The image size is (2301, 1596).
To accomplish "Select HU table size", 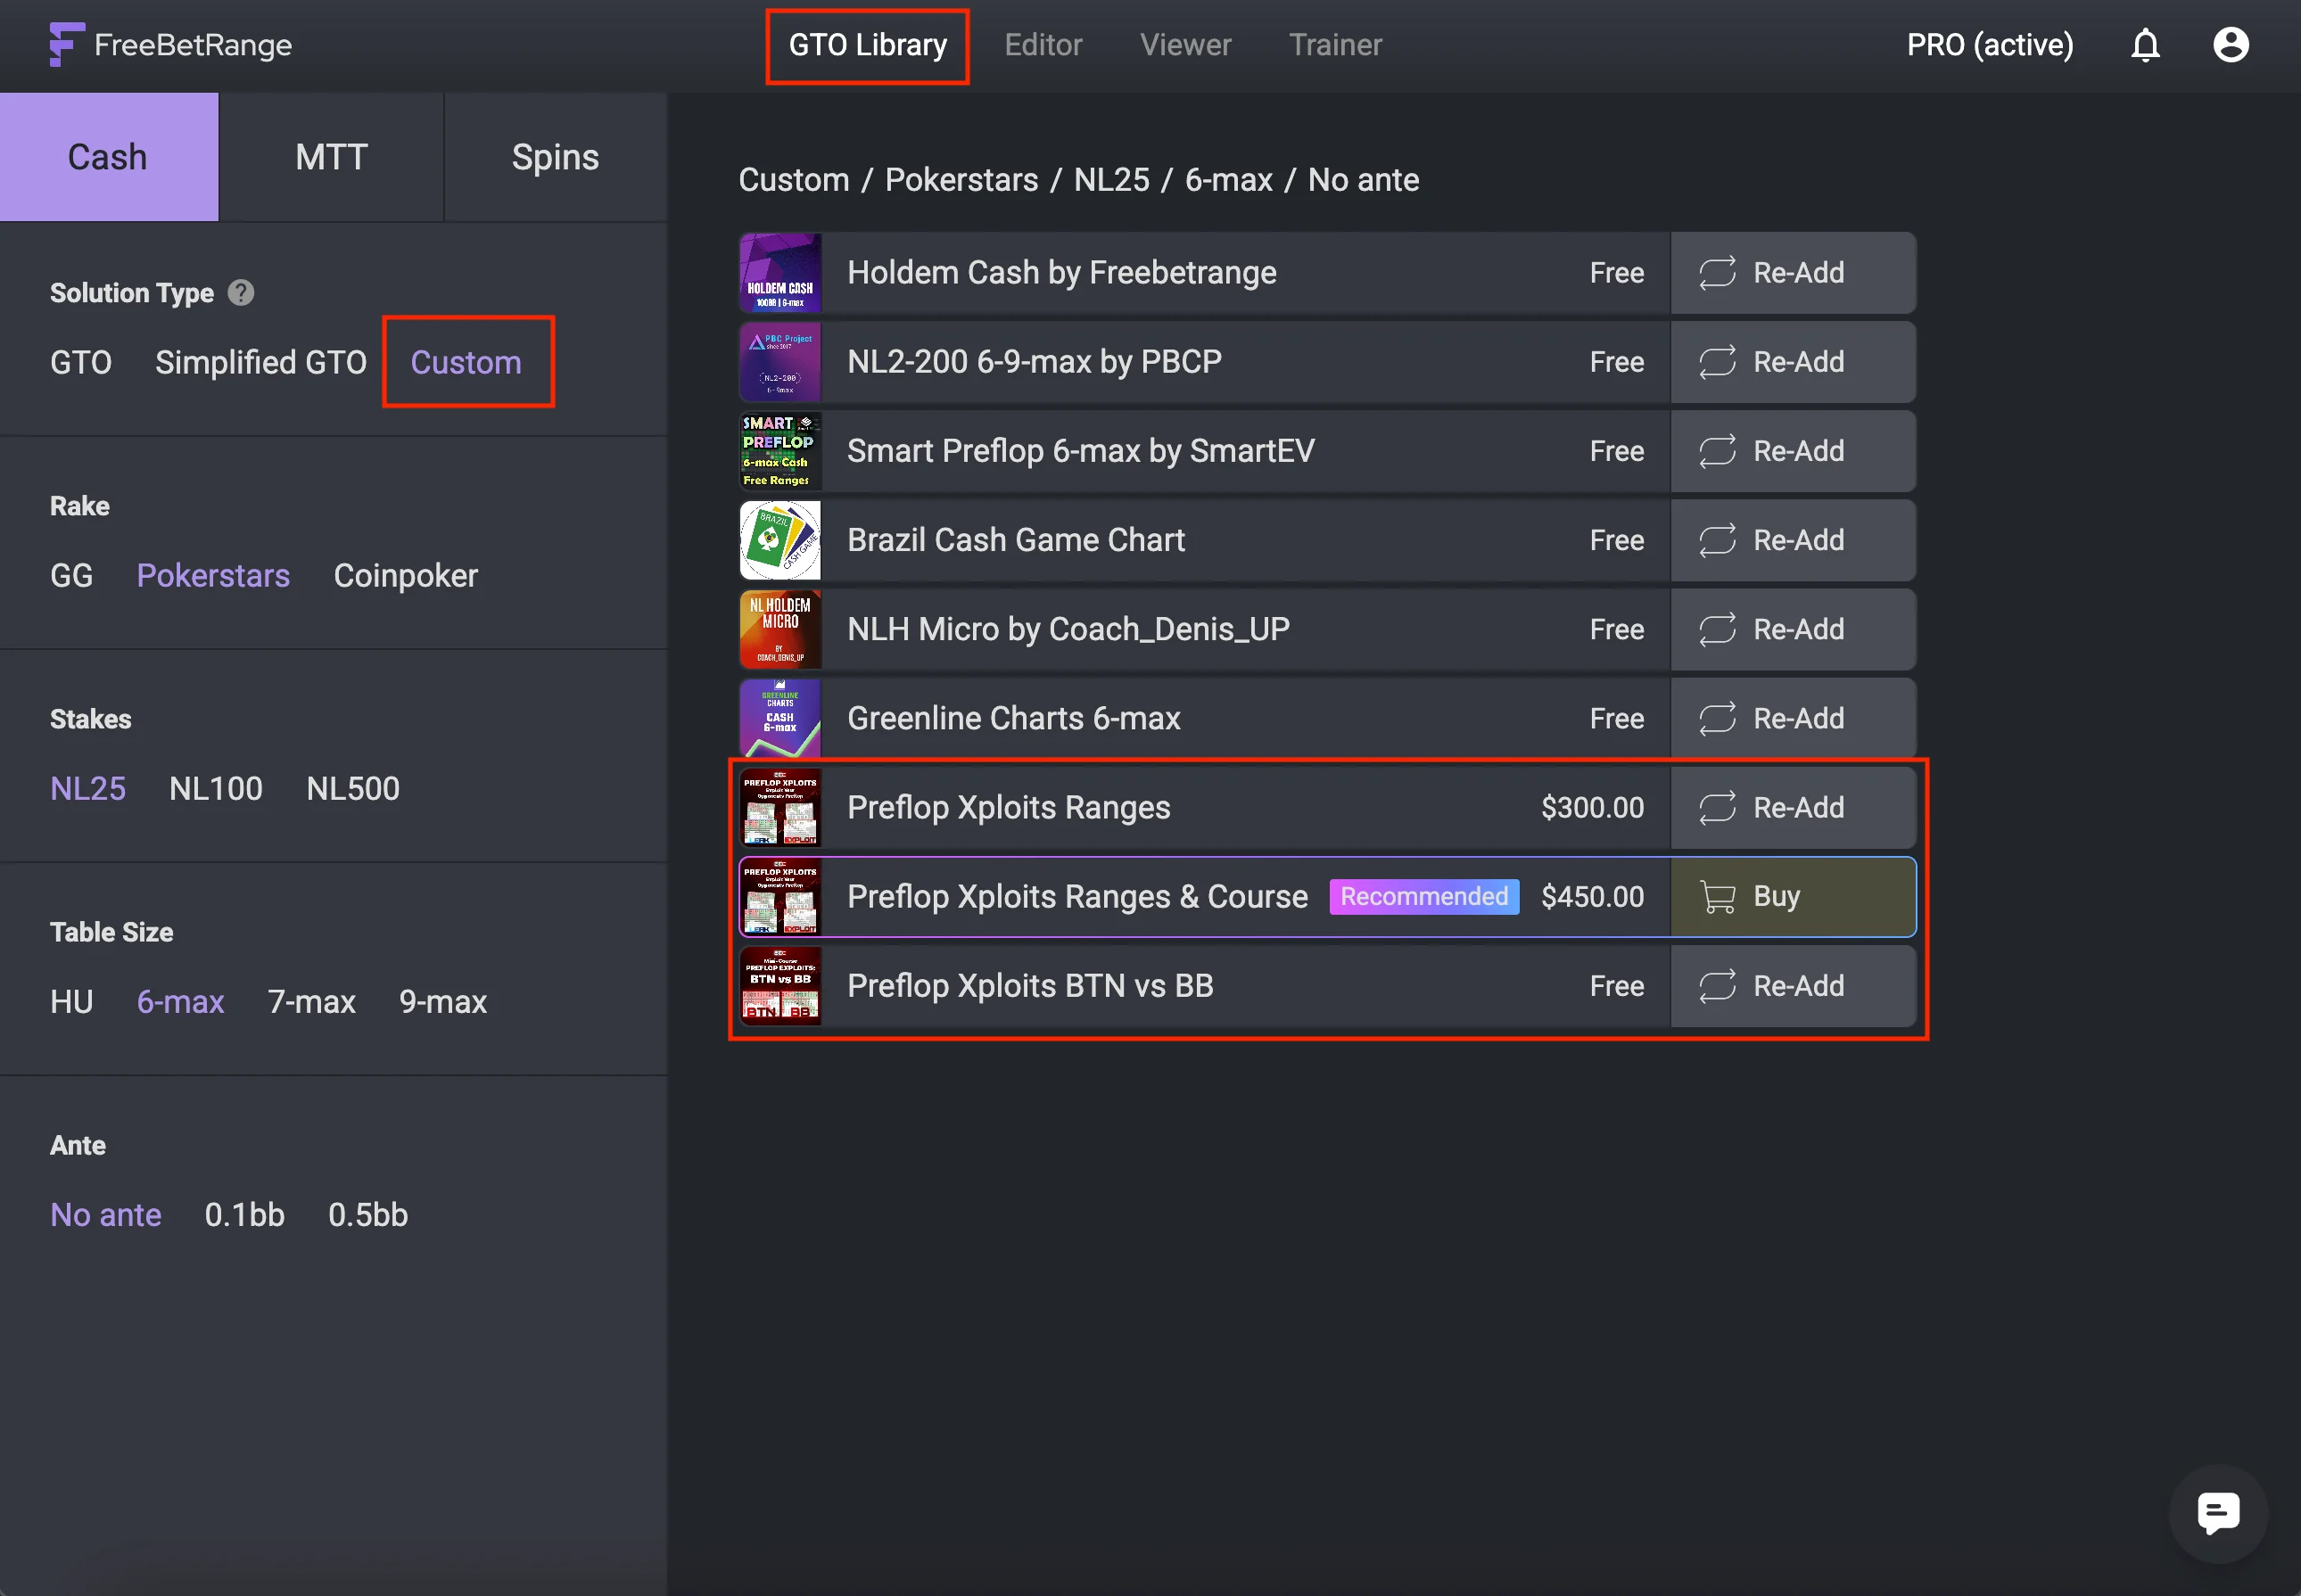I will tap(71, 1001).
